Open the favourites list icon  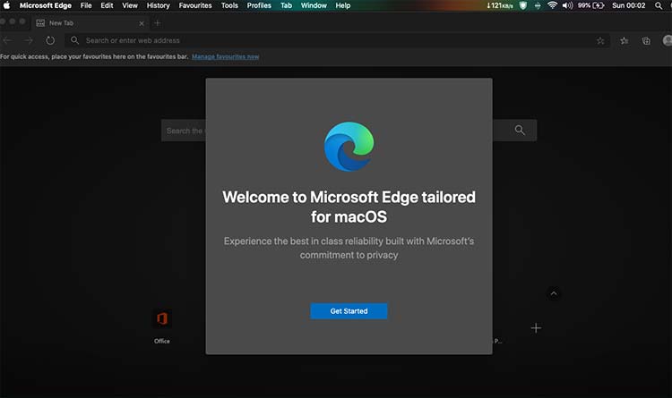625,40
